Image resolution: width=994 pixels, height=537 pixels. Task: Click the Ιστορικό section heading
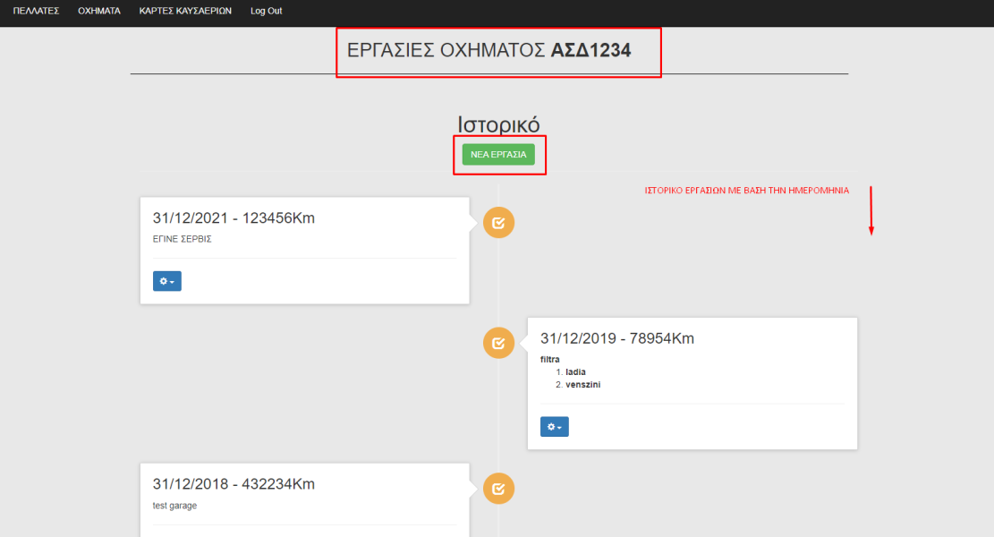(x=498, y=124)
